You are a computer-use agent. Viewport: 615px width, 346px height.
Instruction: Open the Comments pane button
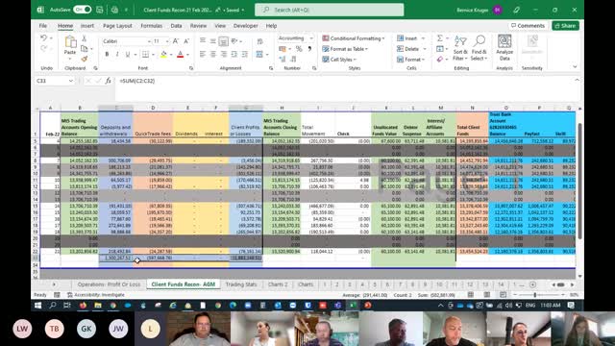[x=528, y=26]
